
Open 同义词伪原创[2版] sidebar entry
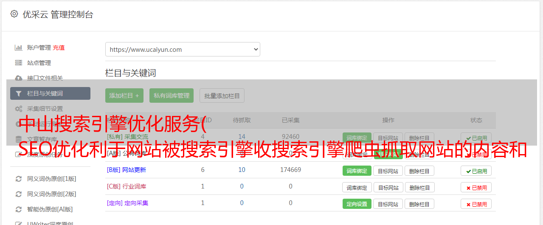click(x=52, y=194)
